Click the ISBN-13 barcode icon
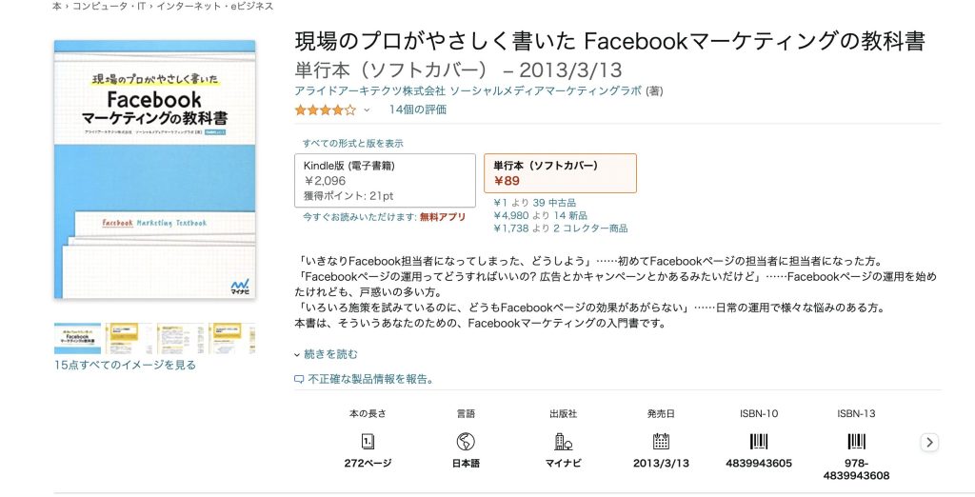Viewport: 975px width, 497px height. coord(856,442)
